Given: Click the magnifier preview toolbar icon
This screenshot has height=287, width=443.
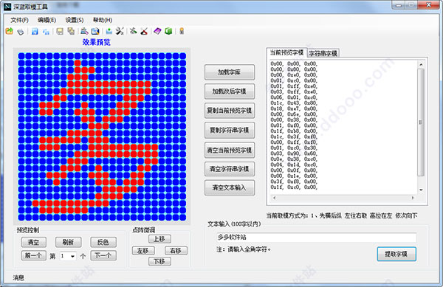Looking at the screenshot, I should coord(95,31).
